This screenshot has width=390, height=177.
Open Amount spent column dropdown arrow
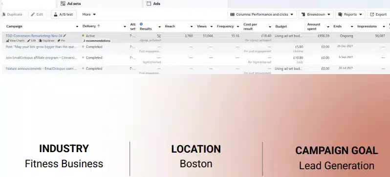coord(328,26)
